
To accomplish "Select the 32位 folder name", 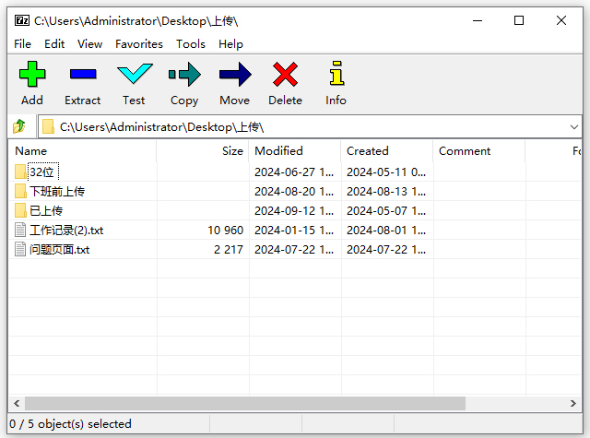I will tap(42, 172).
